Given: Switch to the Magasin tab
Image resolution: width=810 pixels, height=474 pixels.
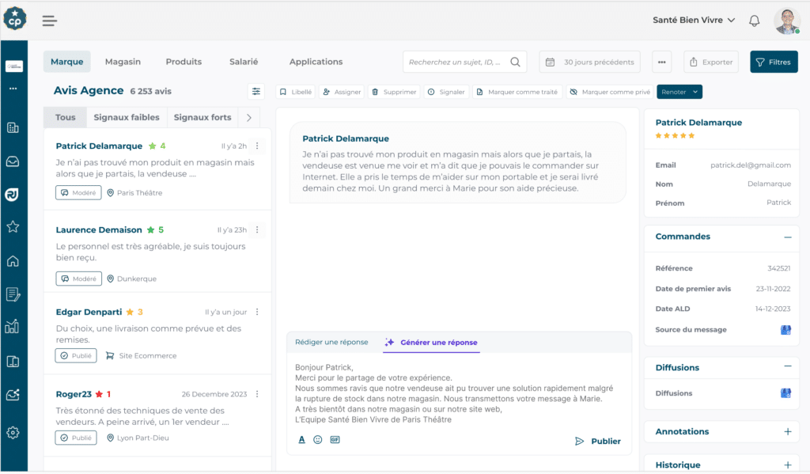Looking at the screenshot, I should click(x=123, y=61).
